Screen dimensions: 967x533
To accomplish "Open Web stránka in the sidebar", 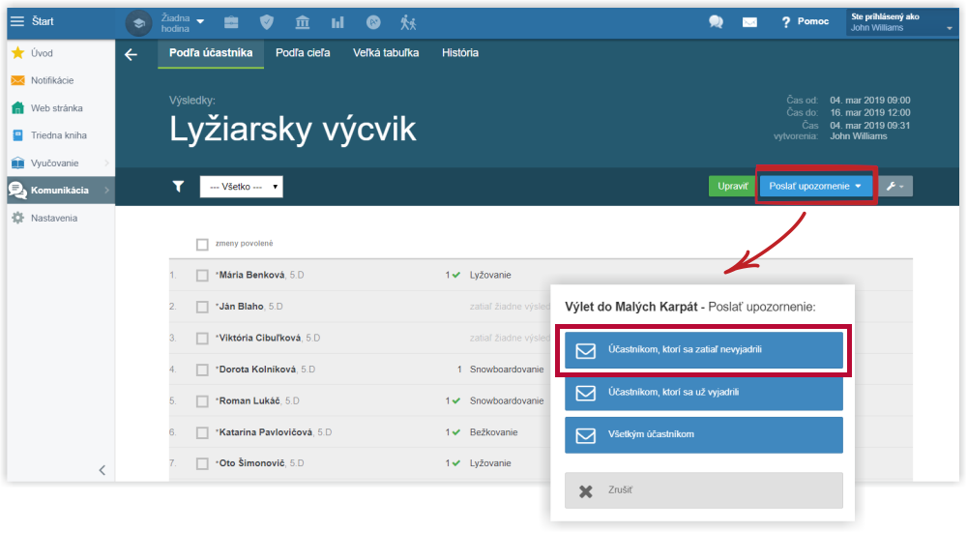I will [x=60, y=108].
